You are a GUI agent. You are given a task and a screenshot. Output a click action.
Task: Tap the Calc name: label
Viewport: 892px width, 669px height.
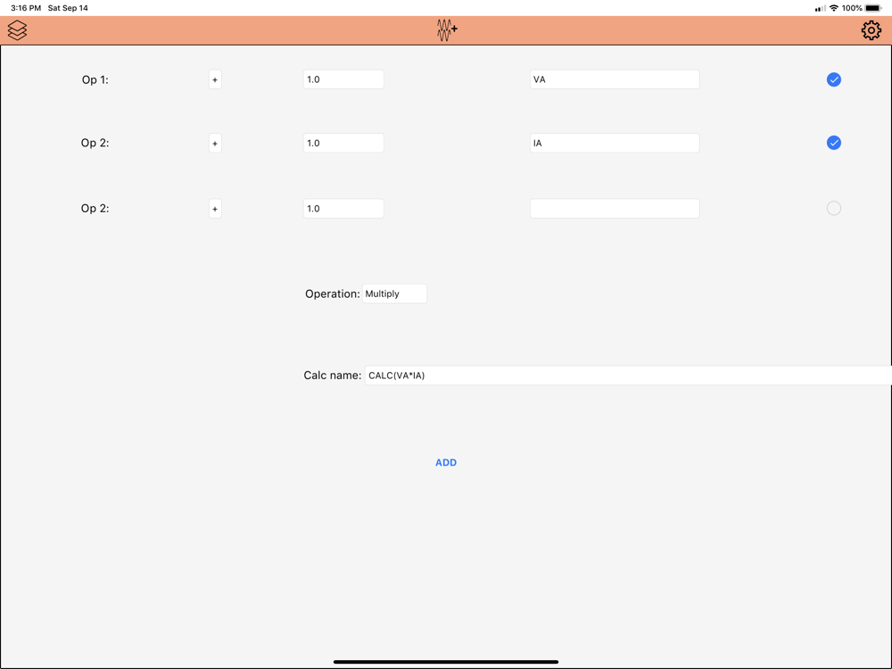(332, 376)
